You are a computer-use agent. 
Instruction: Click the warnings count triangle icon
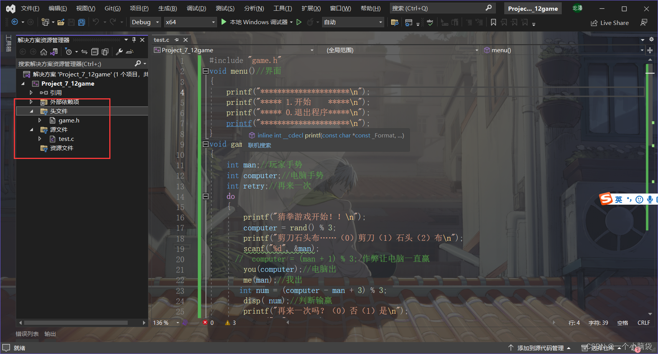coord(227,323)
